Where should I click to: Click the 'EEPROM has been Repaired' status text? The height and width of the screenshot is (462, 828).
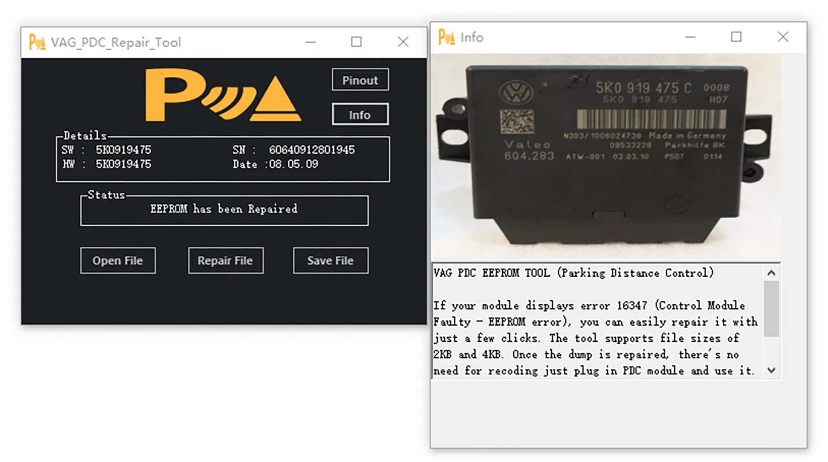click(x=224, y=209)
